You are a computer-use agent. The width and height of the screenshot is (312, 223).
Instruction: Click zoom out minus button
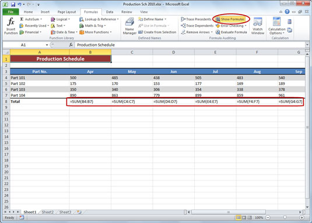[268, 218]
